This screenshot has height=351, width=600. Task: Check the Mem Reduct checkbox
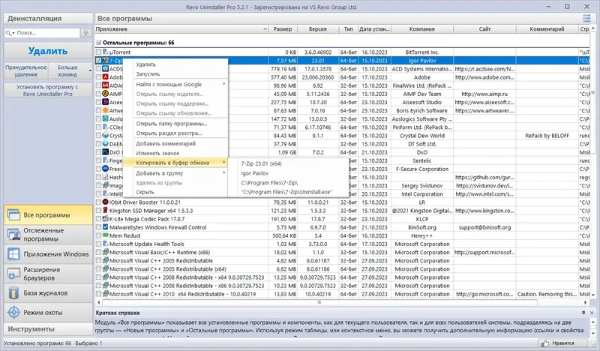(x=99, y=235)
